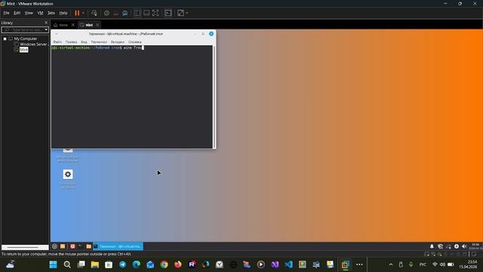Select the Mint VM in library tree

click(23, 50)
